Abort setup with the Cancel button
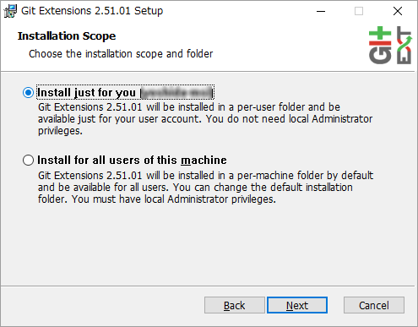 coord(374,305)
